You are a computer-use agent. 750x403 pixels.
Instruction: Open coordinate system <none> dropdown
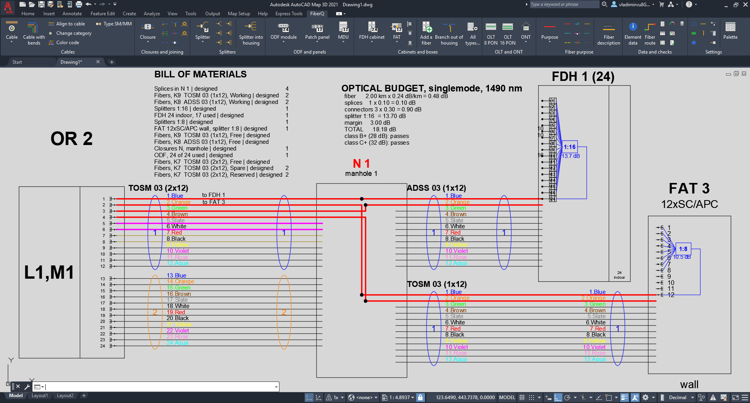tap(363, 398)
